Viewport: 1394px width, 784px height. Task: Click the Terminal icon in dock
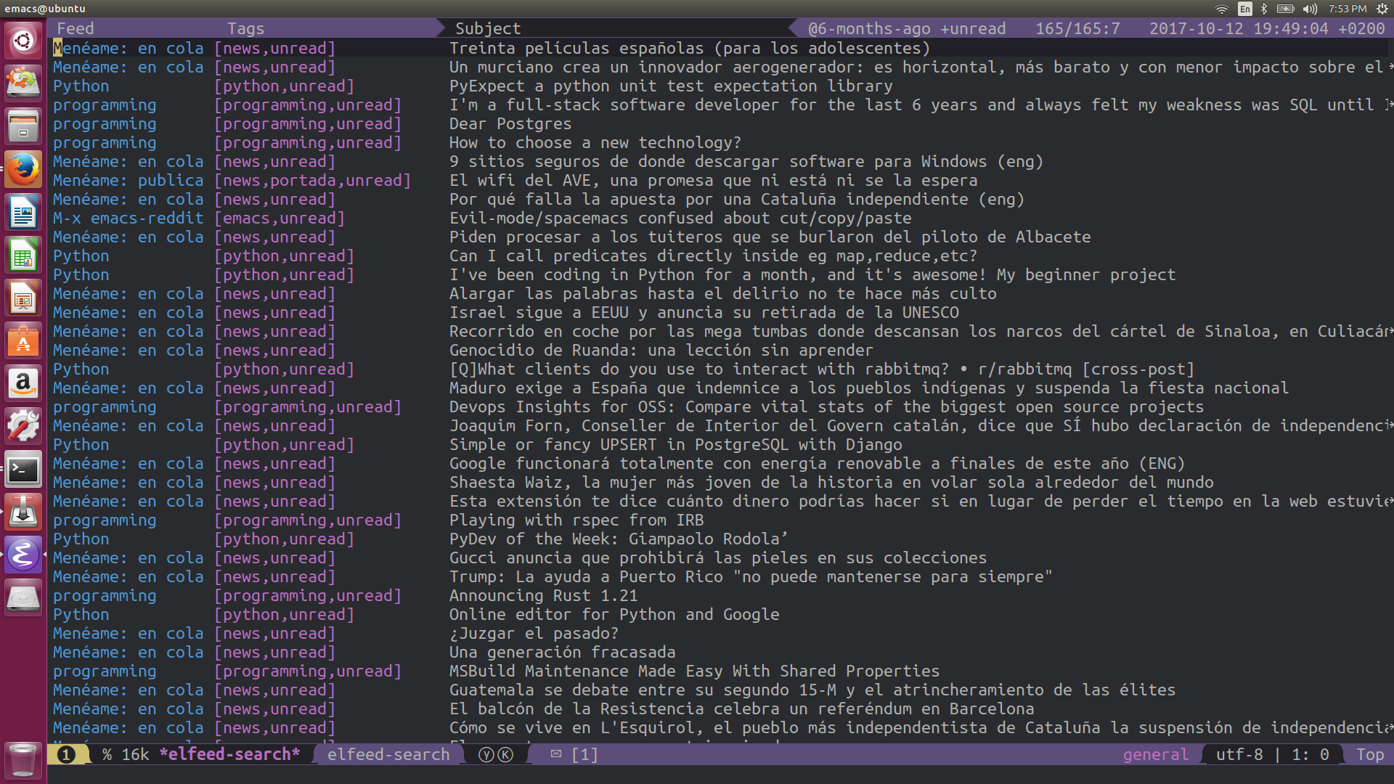tap(24, 468)
